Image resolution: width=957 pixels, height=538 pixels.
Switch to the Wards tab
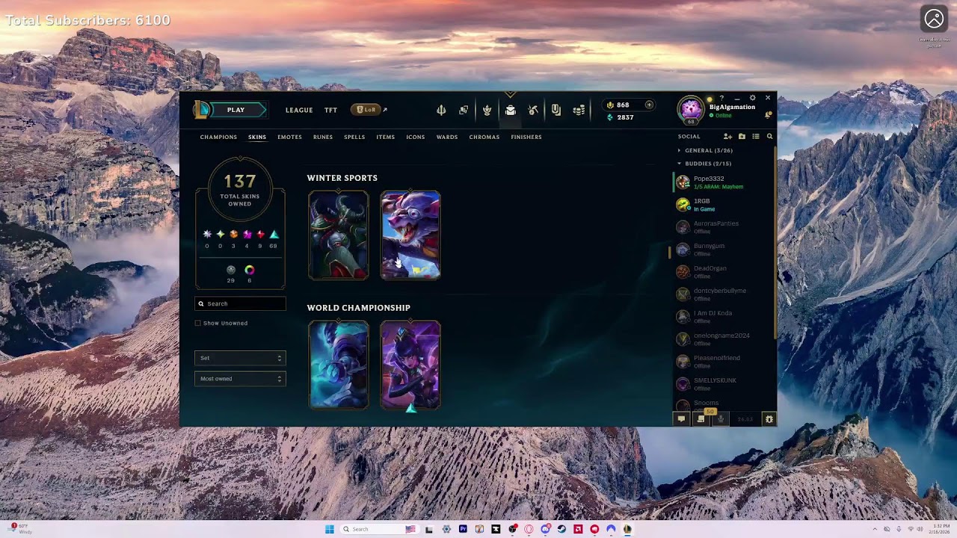pos(447,137)
